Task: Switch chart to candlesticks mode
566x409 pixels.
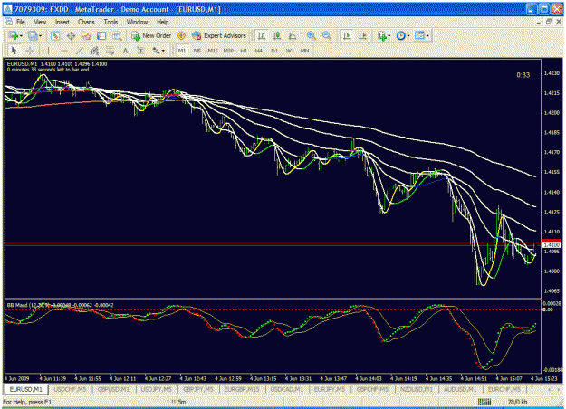Action: tap(277, 35)
